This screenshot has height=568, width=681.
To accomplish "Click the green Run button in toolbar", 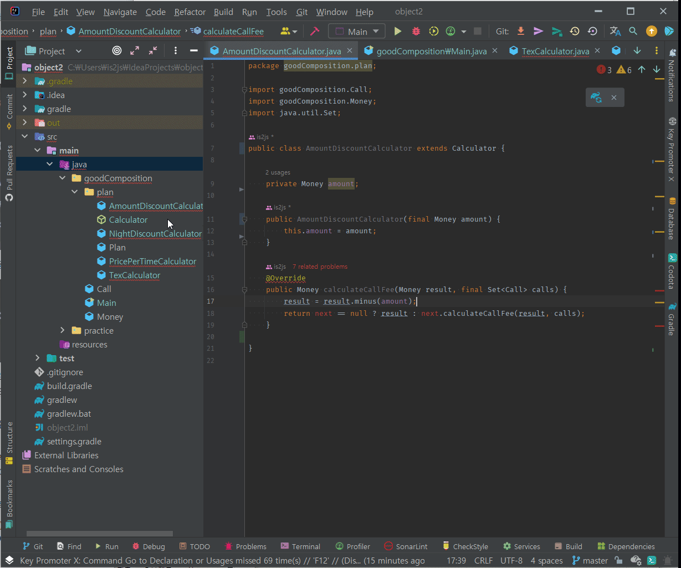I will [x=397, y=32].
